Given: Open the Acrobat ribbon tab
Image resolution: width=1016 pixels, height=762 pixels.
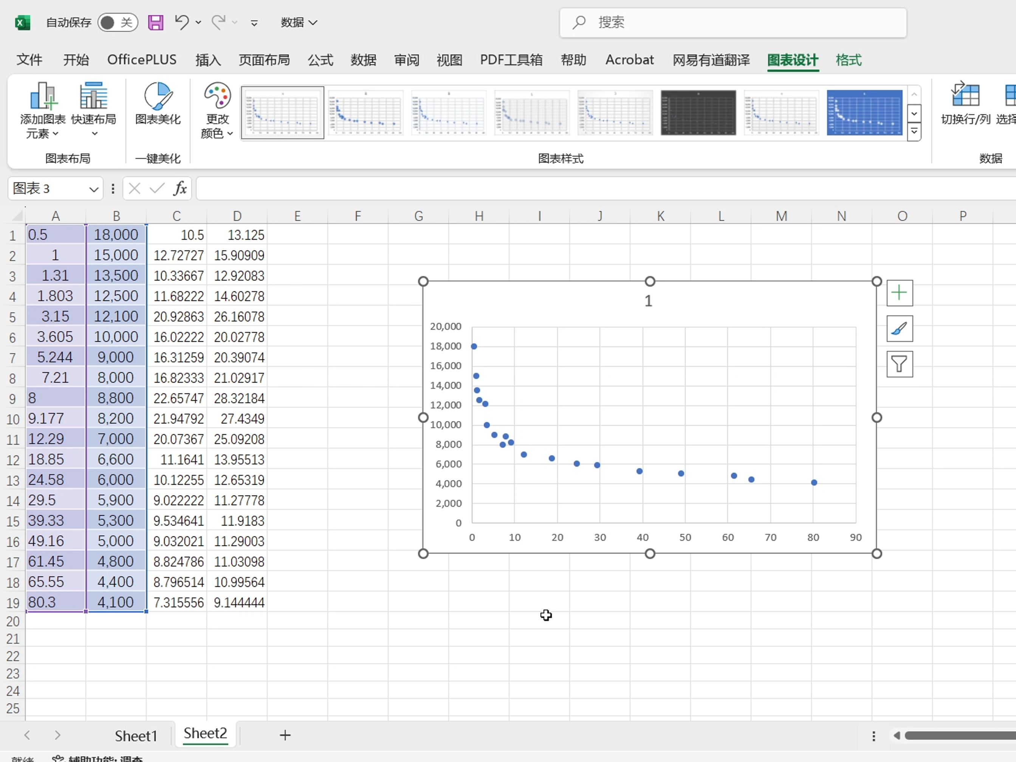Looking at the screenshot, I should point(629,60).
